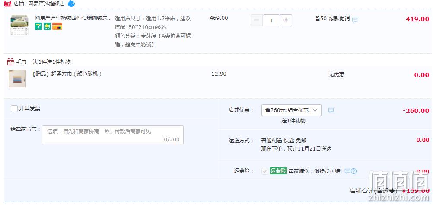The height and width of the screenshot is (205, 433).
Task: Click the question mark help icon for 运费险
Action: click(x=354, y=171)
